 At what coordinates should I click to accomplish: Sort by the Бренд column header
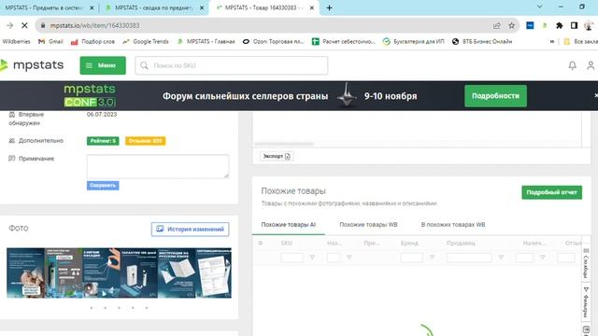tap(409, 243)
